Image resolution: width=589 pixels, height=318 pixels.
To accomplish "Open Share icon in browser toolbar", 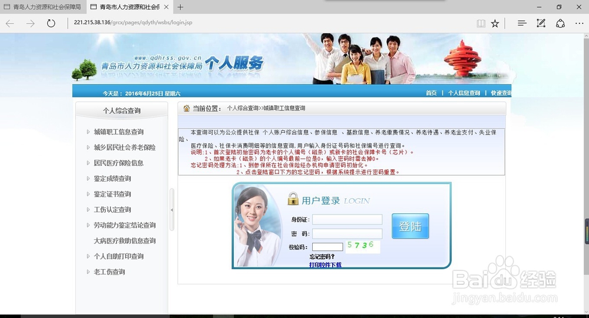I will click(x=561, y=24).
